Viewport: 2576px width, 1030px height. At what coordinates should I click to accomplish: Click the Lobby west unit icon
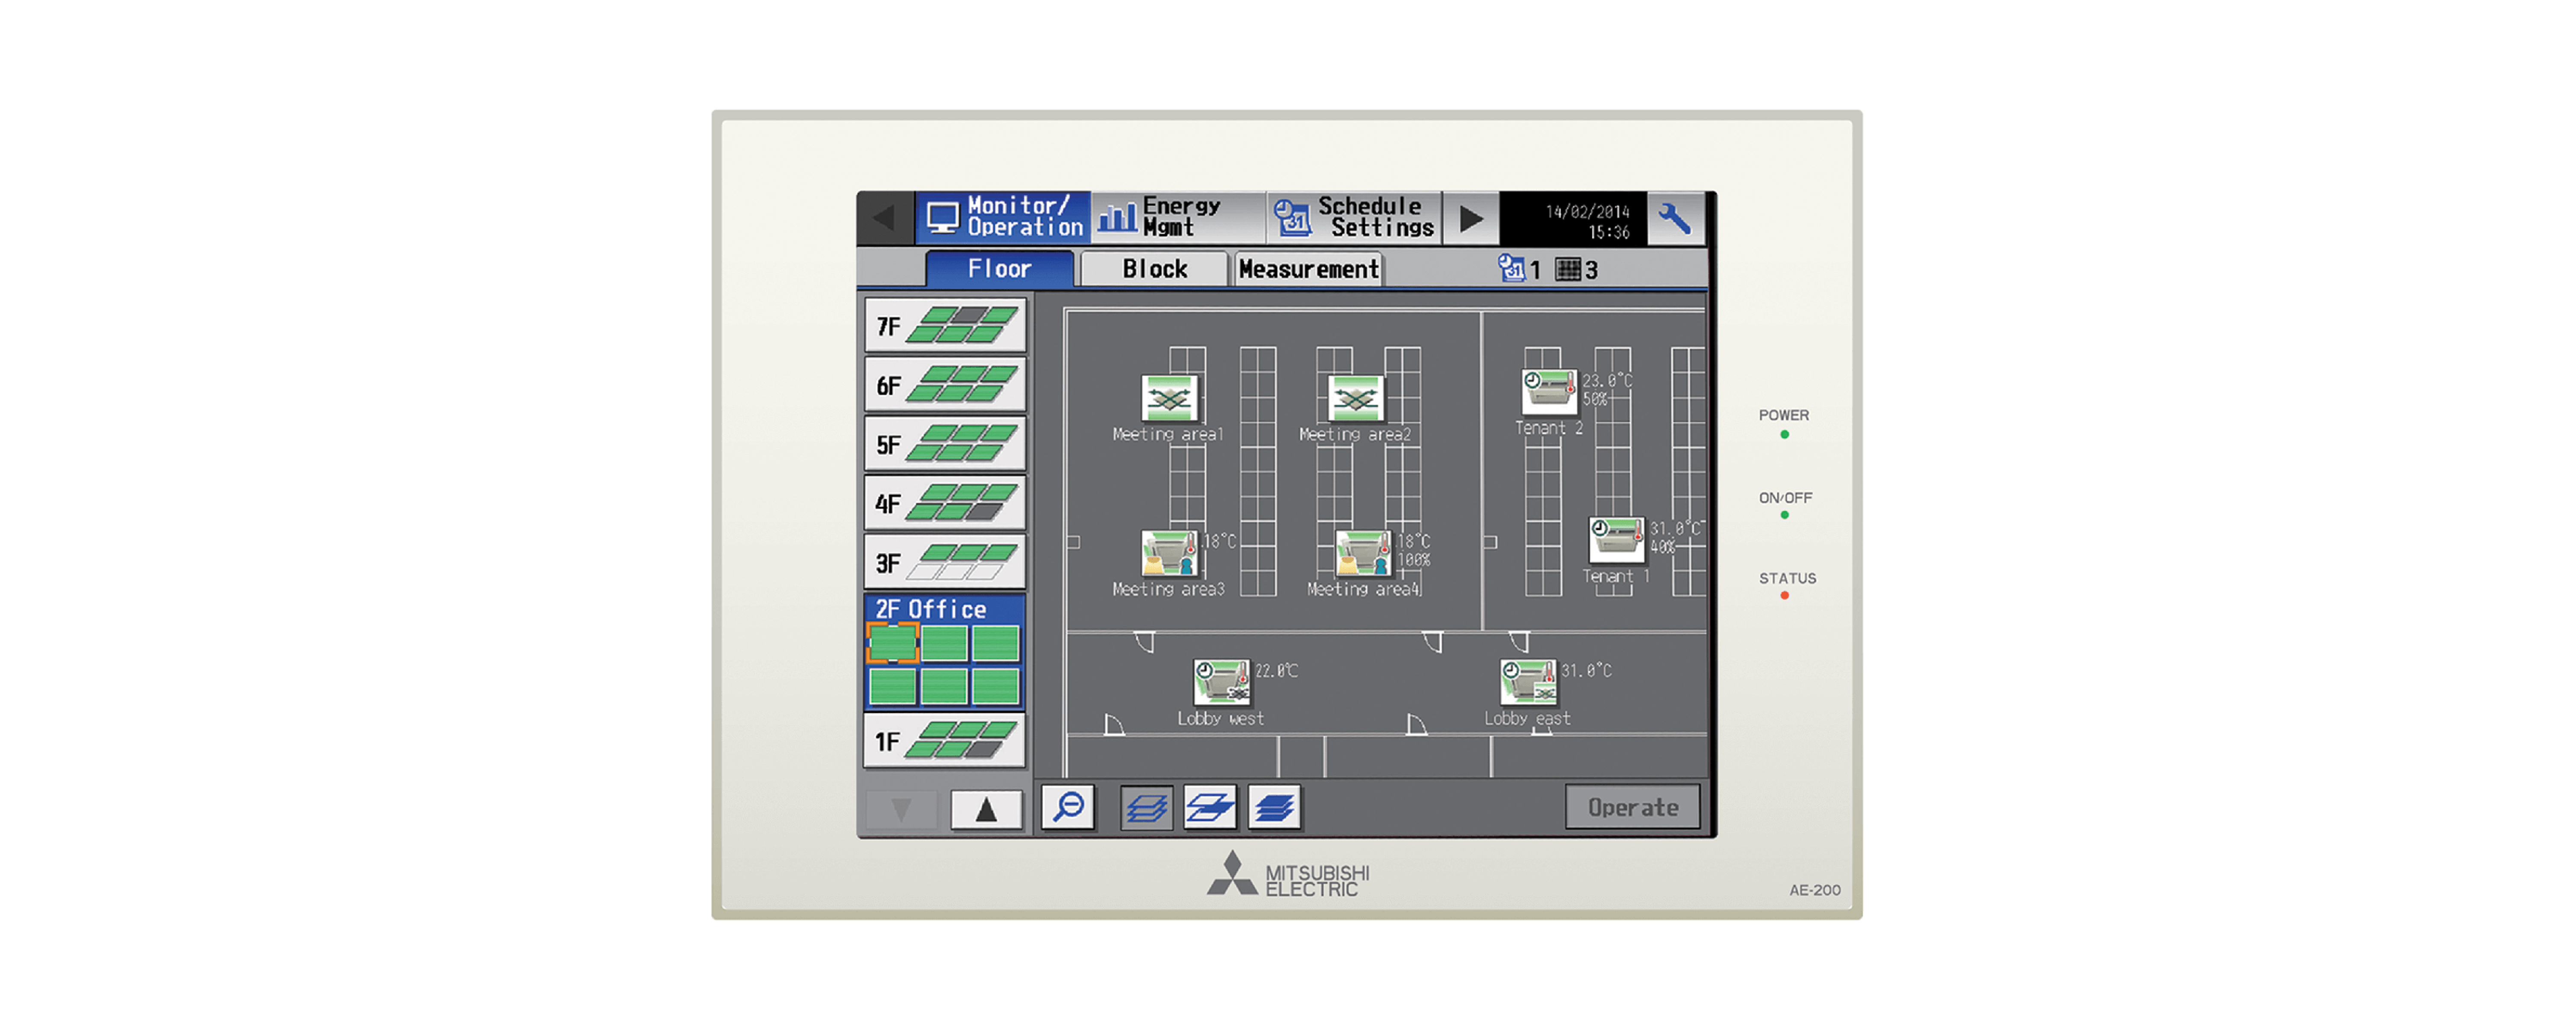(x=1221, y=682)
